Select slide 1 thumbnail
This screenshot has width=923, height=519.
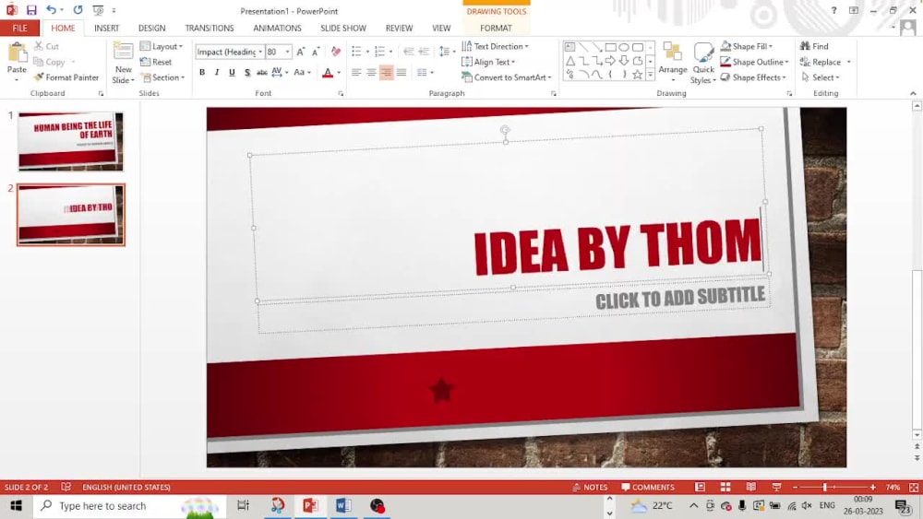pos(71,141)
